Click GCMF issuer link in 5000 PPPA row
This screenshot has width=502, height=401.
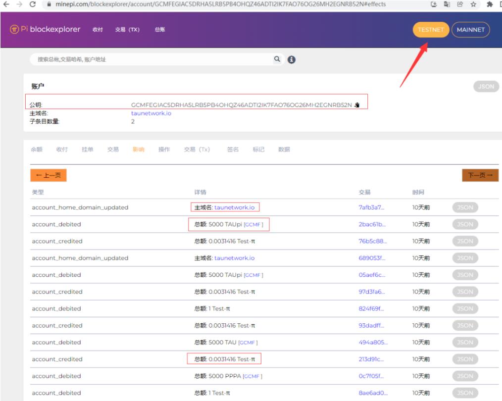point(252,376)
